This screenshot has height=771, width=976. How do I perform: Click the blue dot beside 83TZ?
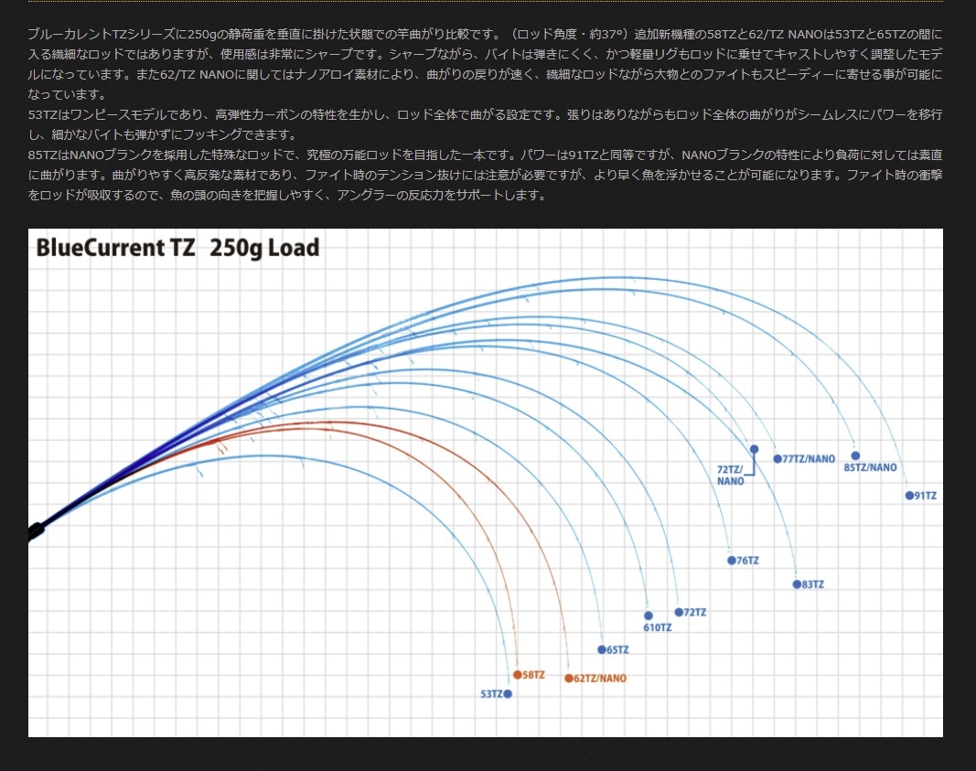[797, 584]
